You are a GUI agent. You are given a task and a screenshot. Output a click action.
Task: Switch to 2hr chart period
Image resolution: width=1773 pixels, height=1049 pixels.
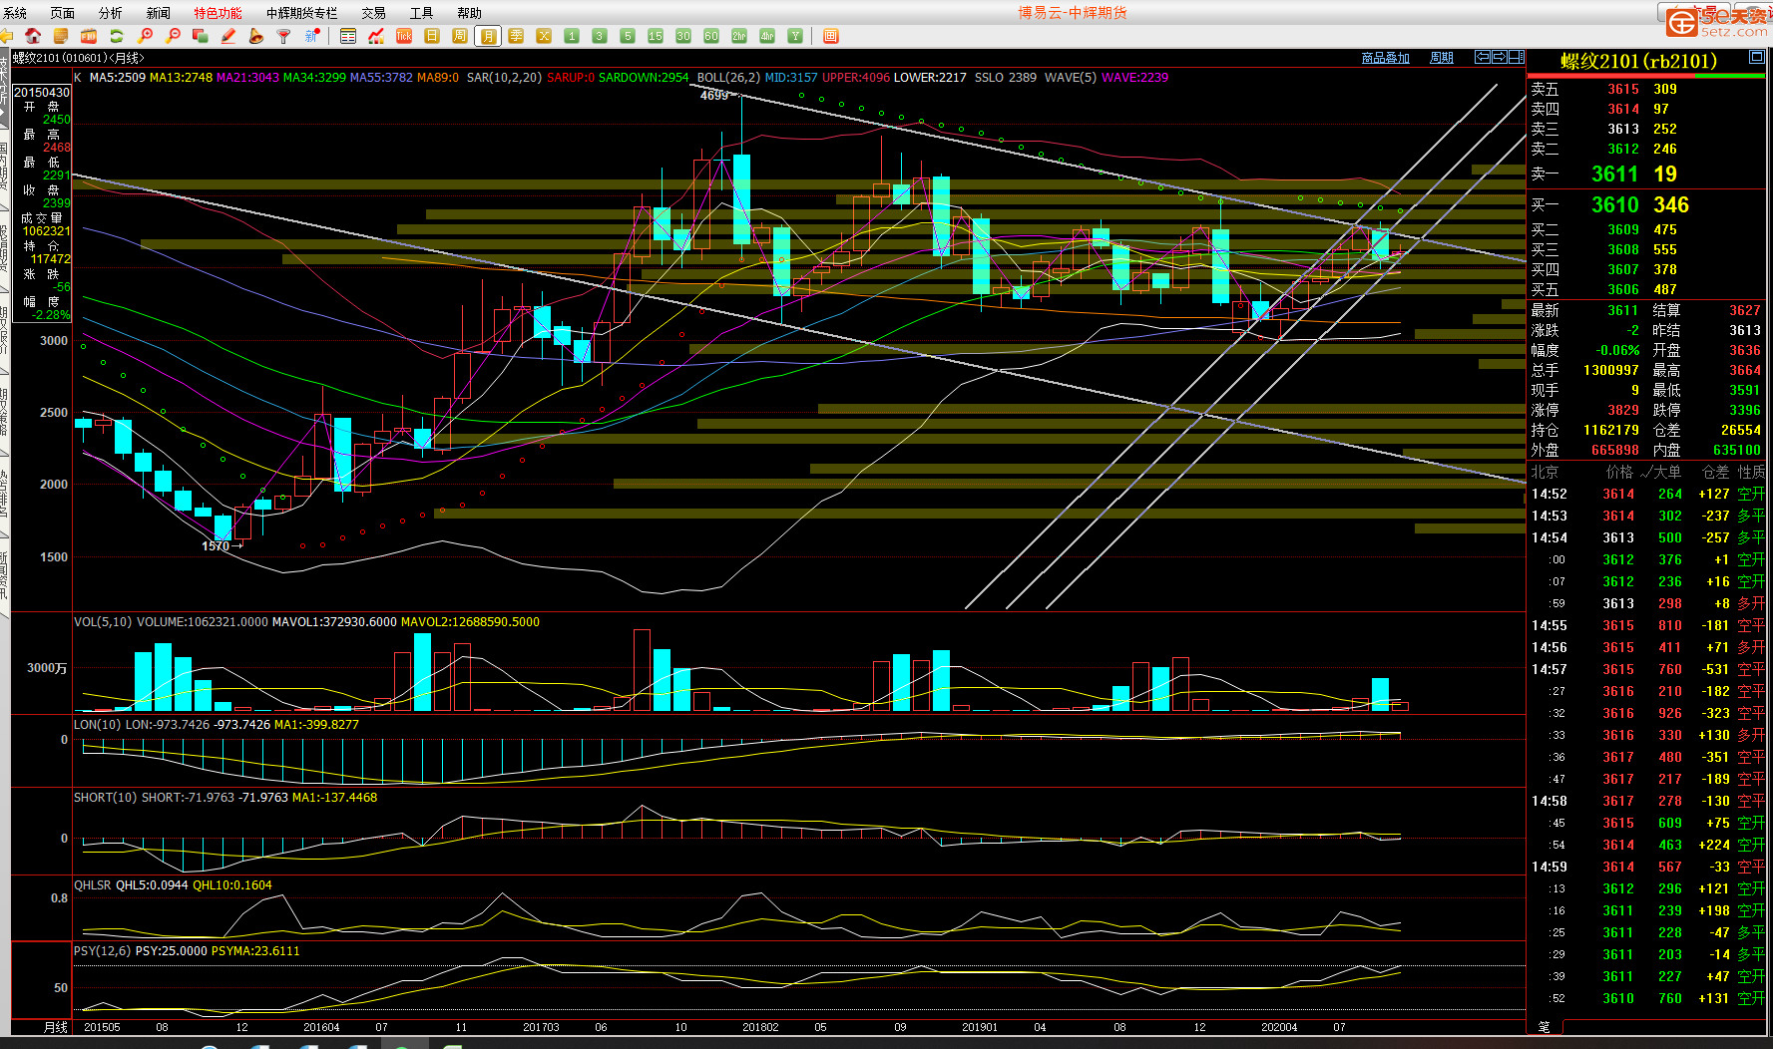click(x=739, y=36)
